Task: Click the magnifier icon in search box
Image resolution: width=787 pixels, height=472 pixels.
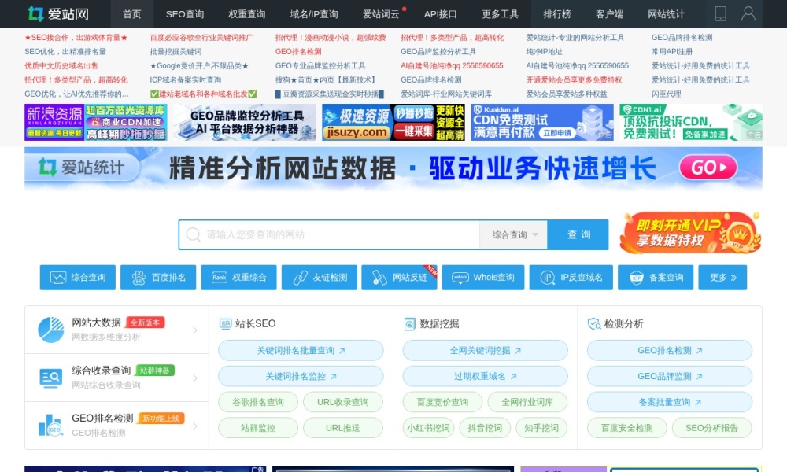Action: (194, 234)
